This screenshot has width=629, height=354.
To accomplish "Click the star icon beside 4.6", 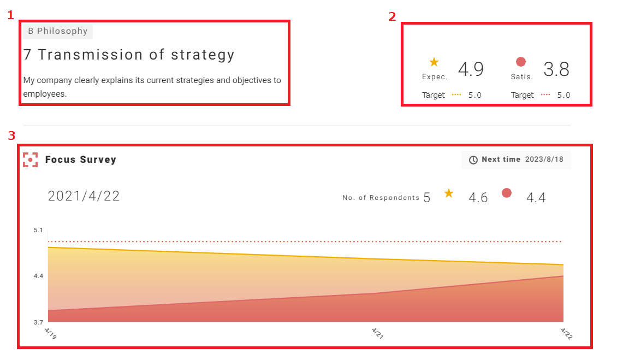I will (449, 193).
